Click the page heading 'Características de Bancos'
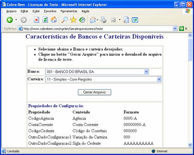The image size is (194, 155). (95, 37)
